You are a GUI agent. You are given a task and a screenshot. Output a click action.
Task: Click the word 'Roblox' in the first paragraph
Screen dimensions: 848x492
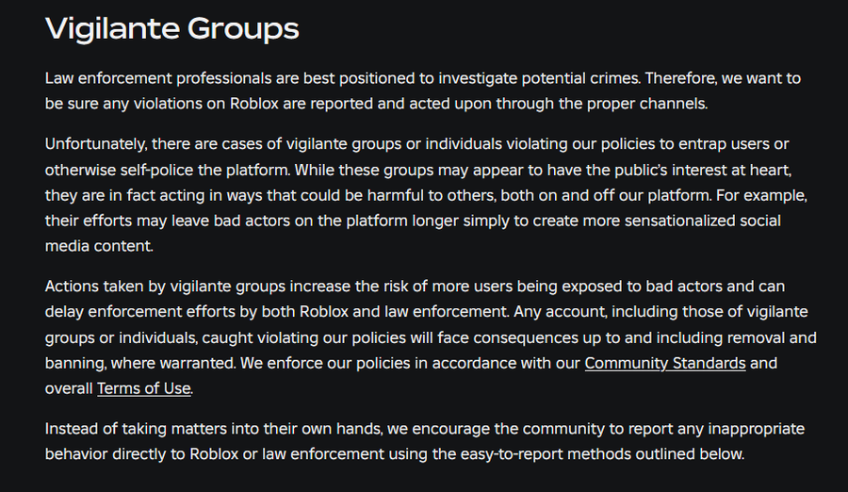254,104
